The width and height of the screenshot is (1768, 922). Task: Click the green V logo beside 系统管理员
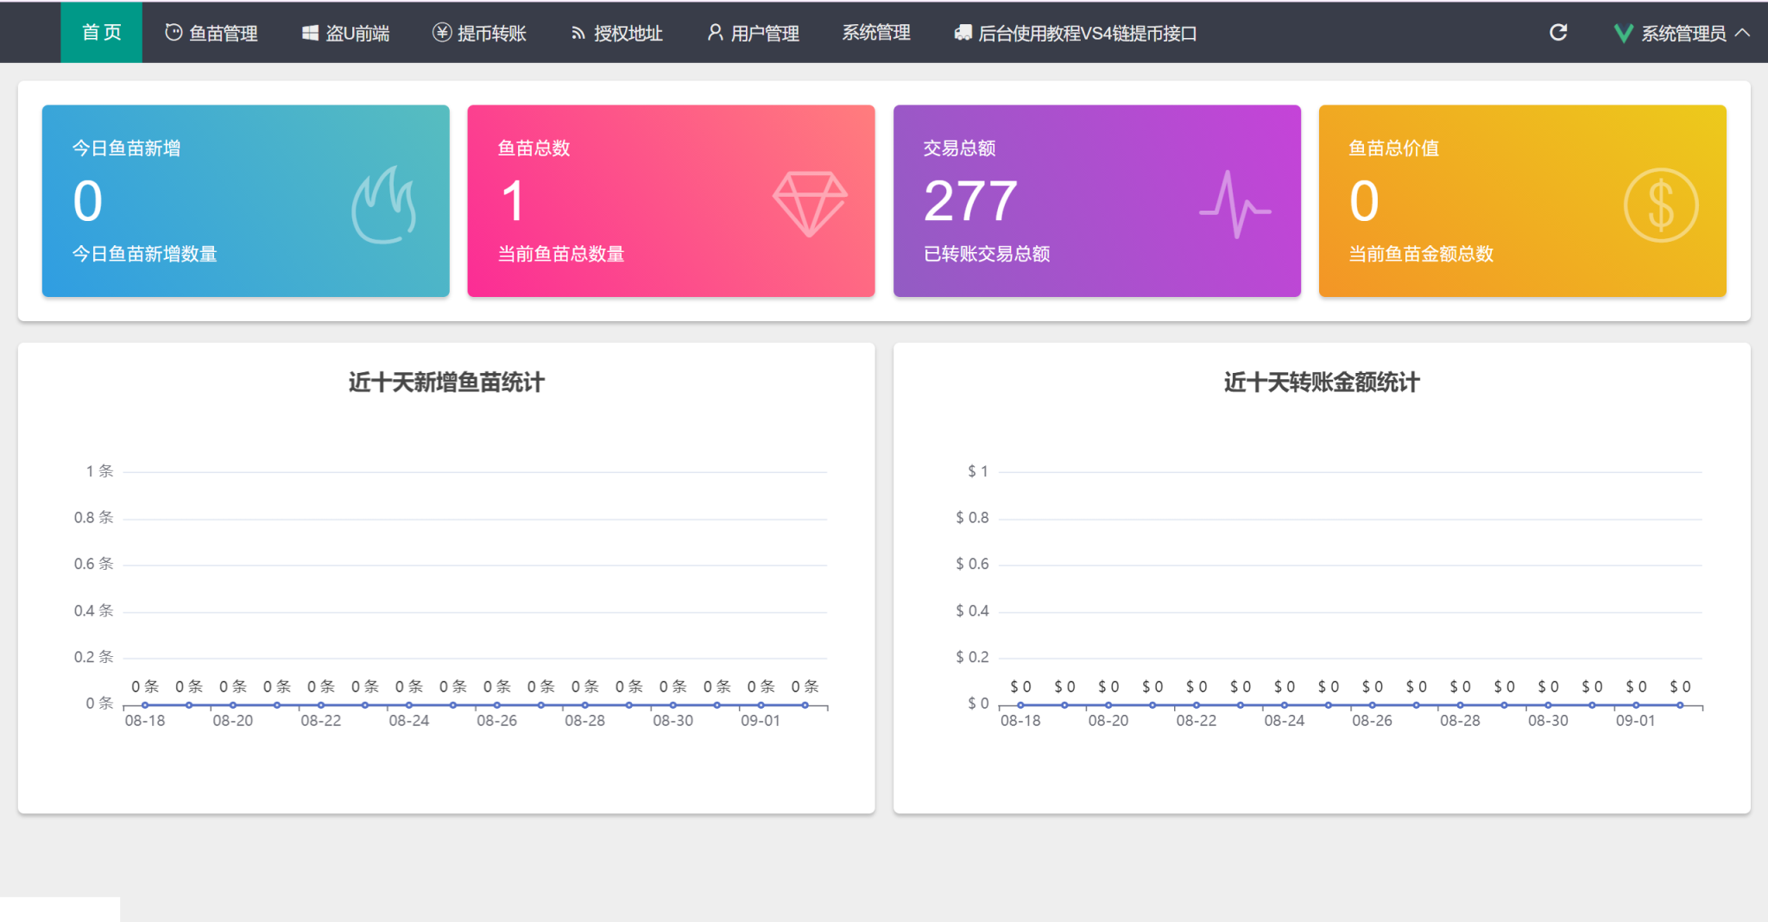pos(1623,34)
